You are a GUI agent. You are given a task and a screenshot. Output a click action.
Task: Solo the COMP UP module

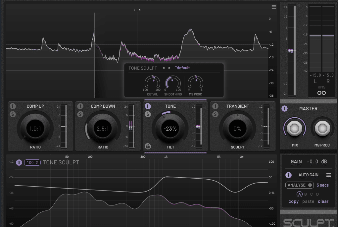coord(13,114)
